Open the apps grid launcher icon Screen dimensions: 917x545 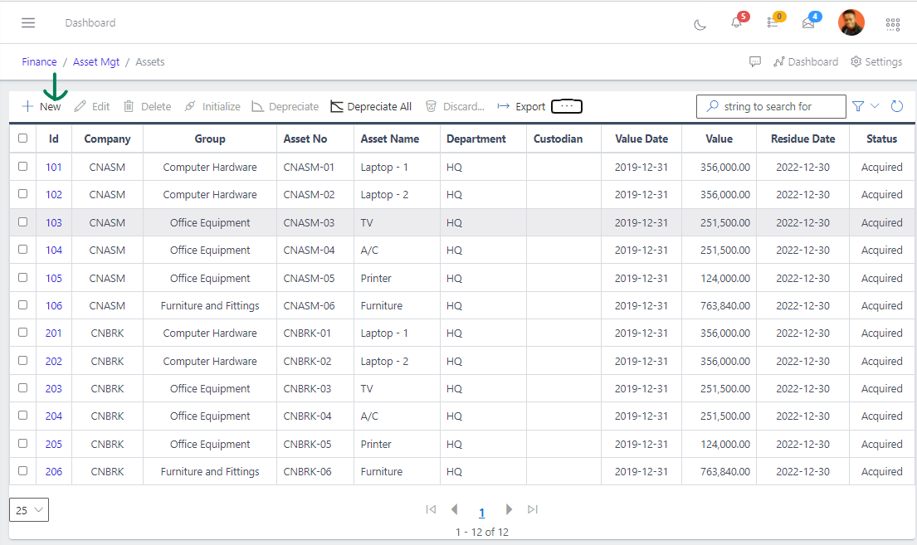893,24
